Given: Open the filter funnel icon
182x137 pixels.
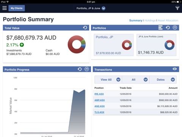Looking at the screenshot, I should (x=177, y=8).
